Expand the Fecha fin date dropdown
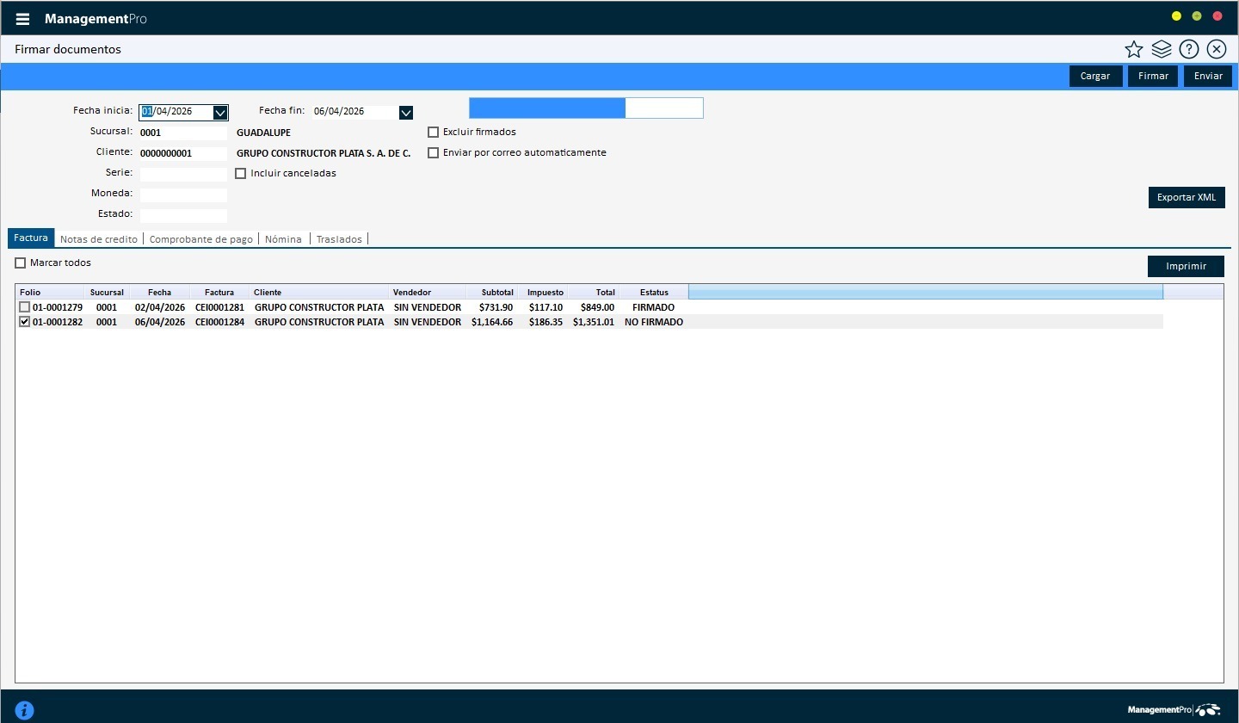This screenshot has height=723, width=1239. pos(406,112)
